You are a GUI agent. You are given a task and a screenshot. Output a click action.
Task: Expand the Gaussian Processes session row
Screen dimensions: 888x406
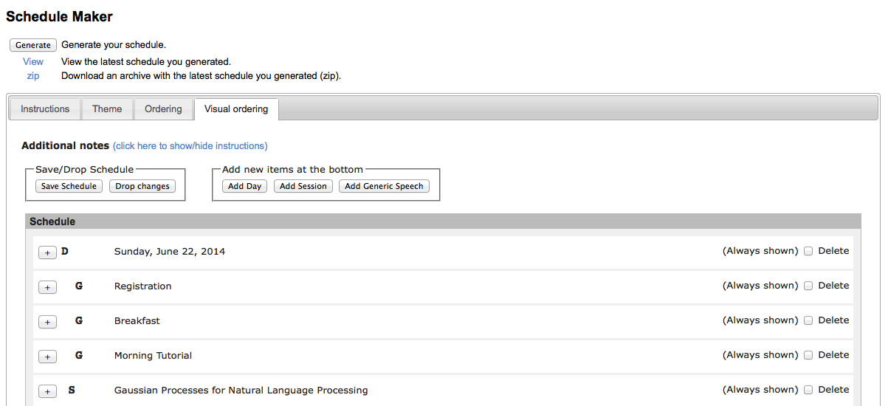47,391
